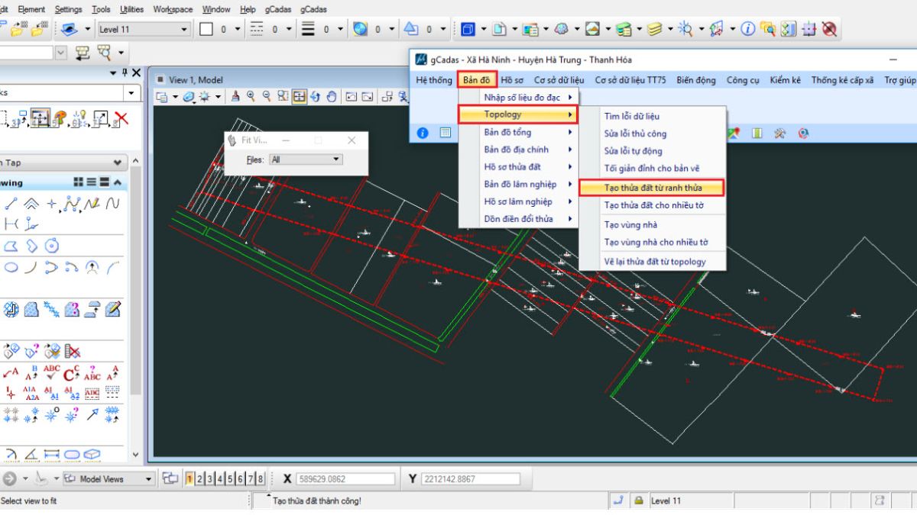Select the Zoom In view tool
This screenshot has height=515, width=917.
tap(251, 97)
